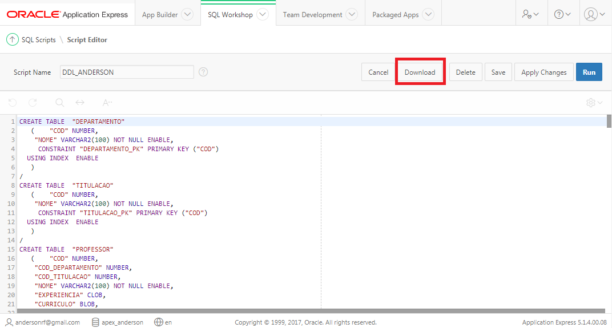The image size is (612, 328).
Task: Focus the Script Name input field
Action: pos(127,72)
